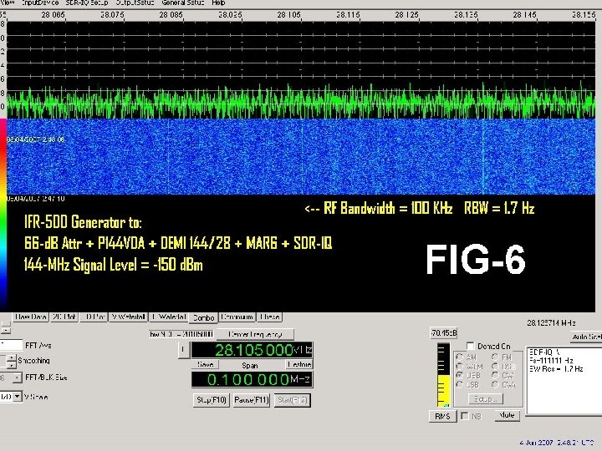Open the FFT/BLK Size dropdown

17,378
